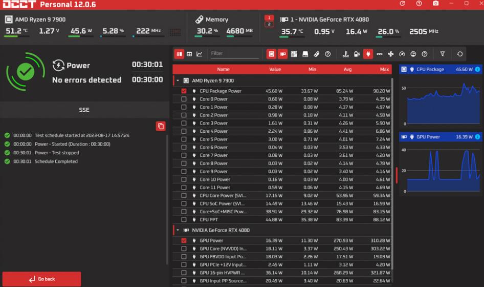The height and width of the screenshot is (287, 484).
Task: Click the 'Core+SoC+MISC Pow...' row name
Action: tap(223, 212)
